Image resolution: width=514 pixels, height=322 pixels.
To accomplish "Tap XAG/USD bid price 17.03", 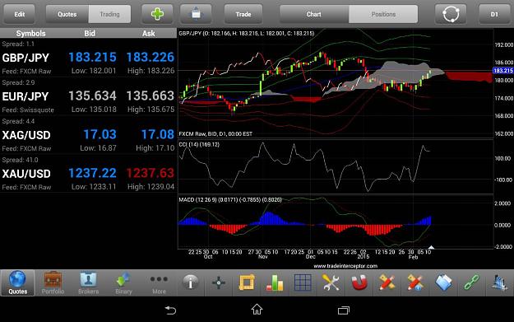I will point(100,134).
